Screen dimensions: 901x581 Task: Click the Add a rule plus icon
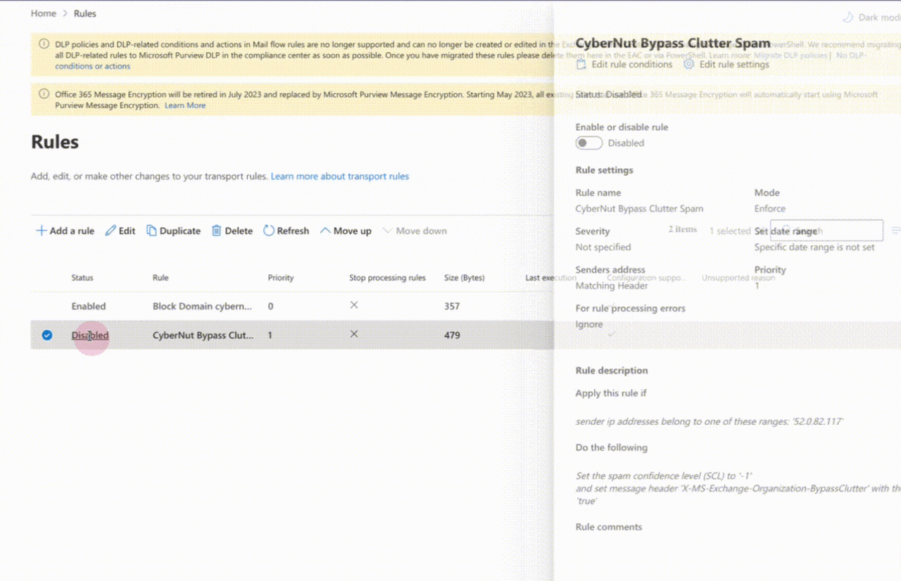(x=42, y=231)
